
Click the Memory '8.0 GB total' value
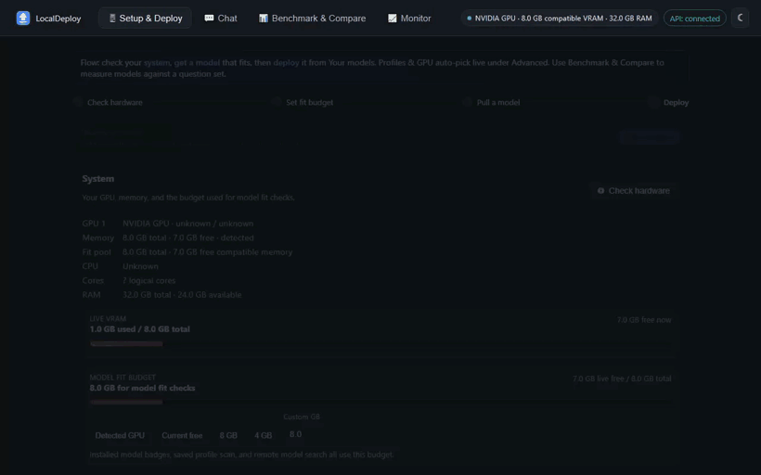187,237
